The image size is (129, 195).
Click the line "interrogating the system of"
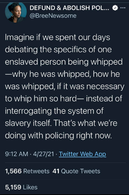(x=54, y=111)
